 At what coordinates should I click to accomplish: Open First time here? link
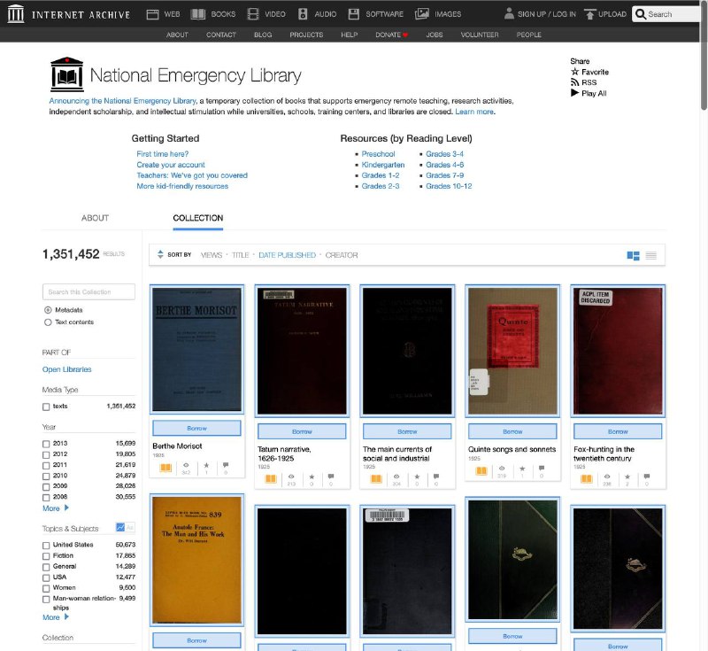click(x=163, y=154)
